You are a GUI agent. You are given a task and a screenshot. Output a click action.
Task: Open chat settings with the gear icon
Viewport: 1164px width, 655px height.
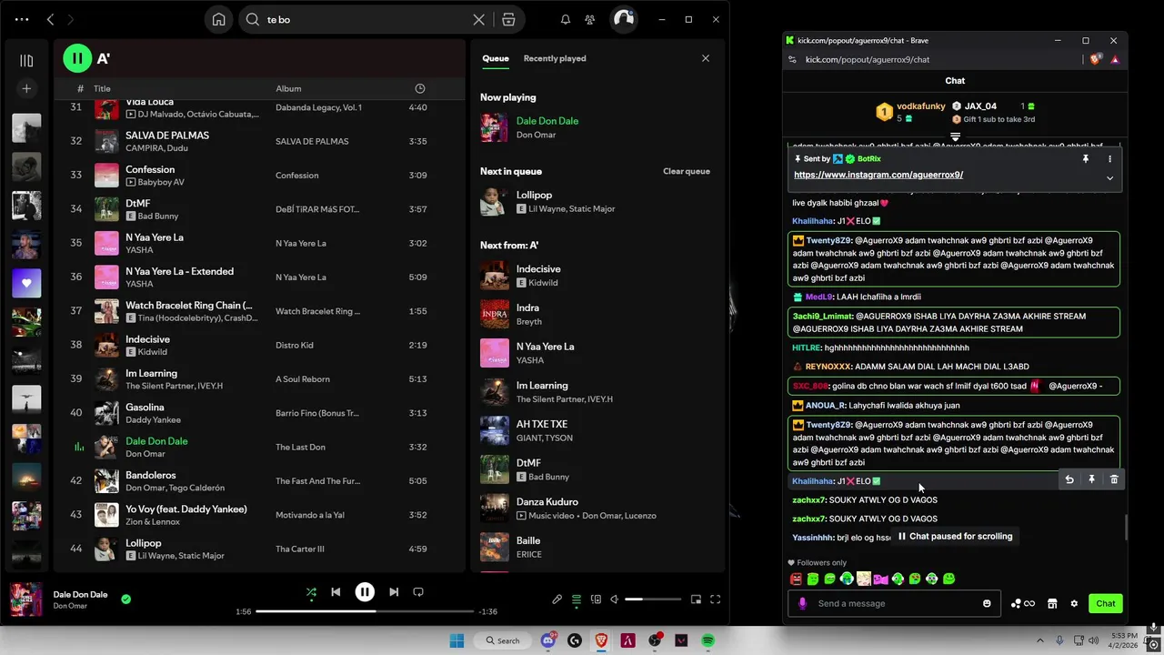tap(1074, 603)
